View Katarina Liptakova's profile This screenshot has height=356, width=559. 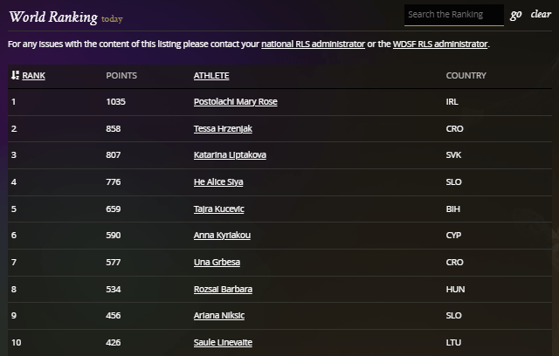click(230, 155)
